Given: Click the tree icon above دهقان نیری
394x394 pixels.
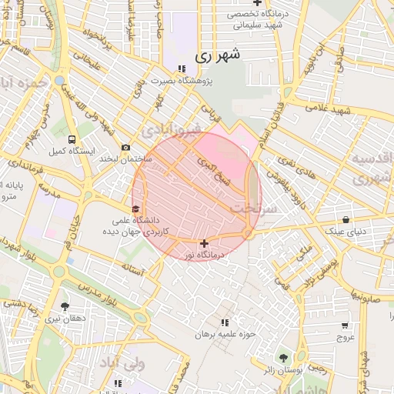Looking at the screenshot, I should [x=65, y=306].
